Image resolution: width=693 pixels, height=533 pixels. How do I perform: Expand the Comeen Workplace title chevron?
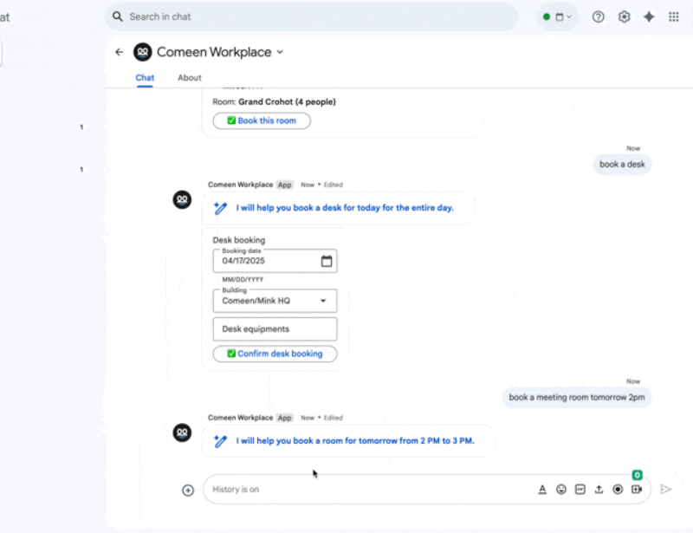[x=280, y=53]
